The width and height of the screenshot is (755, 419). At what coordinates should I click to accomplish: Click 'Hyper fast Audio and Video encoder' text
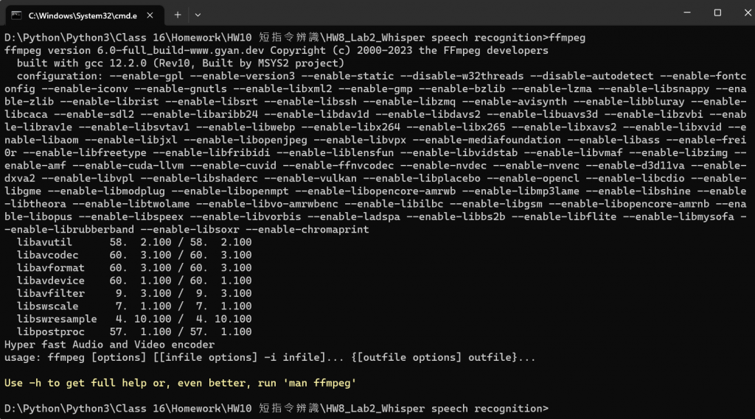click(110, 345)
